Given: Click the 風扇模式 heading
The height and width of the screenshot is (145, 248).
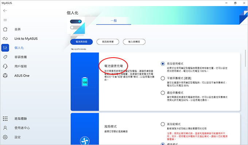Looking at the screenshot, I should coord(111,127).
